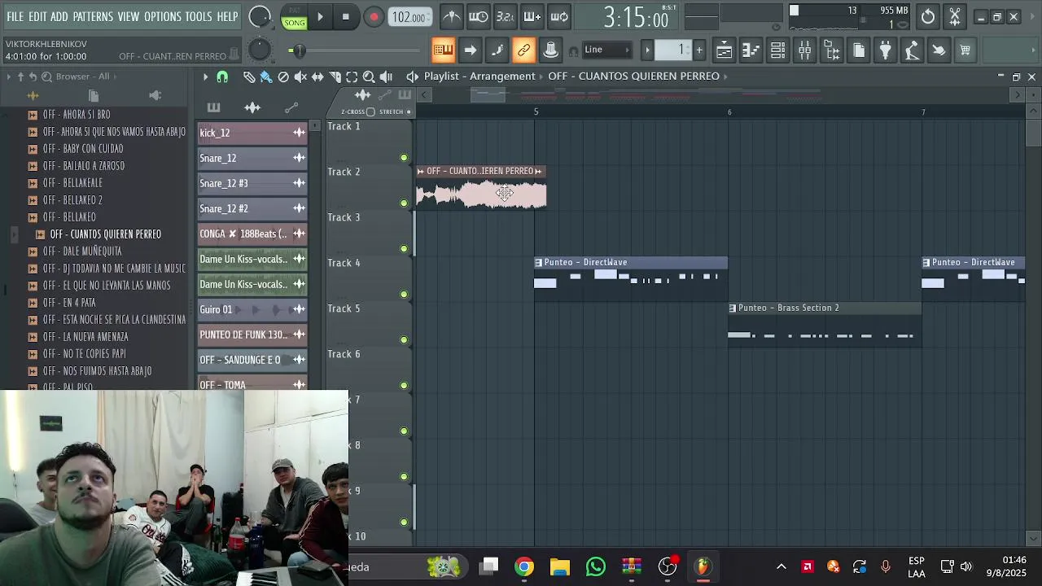Viewport: 1042px width, 586px height.
Task: Open the ADD menu
Action: (59, 16)
